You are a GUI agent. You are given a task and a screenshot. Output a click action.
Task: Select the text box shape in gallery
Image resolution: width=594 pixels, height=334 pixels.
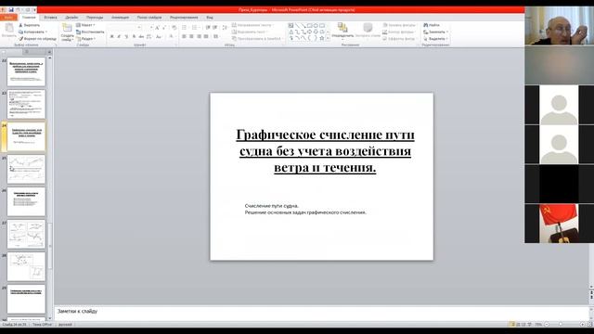(x=291, y=26)
